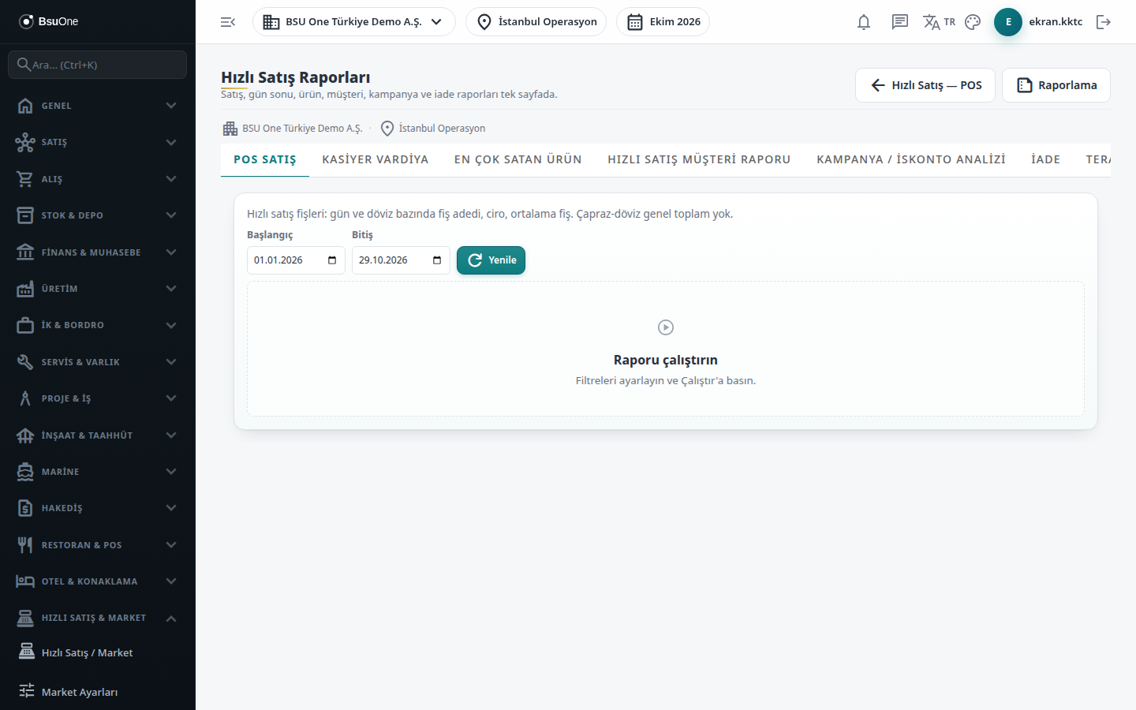1136x710 pixels.
Task: Click the Marine boat icon
Action: 25,472
